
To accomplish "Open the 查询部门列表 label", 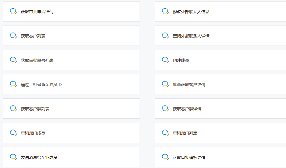I will coord(185,133).
